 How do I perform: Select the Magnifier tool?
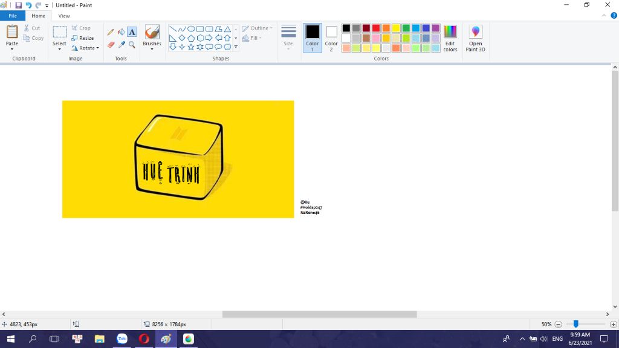click(132, 45)
